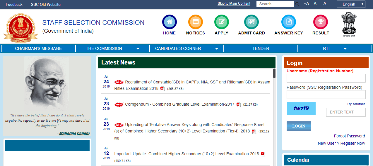The image size is (373, 166).
Task: Select the Tender menu item
Action: click(x=261, y=48)
